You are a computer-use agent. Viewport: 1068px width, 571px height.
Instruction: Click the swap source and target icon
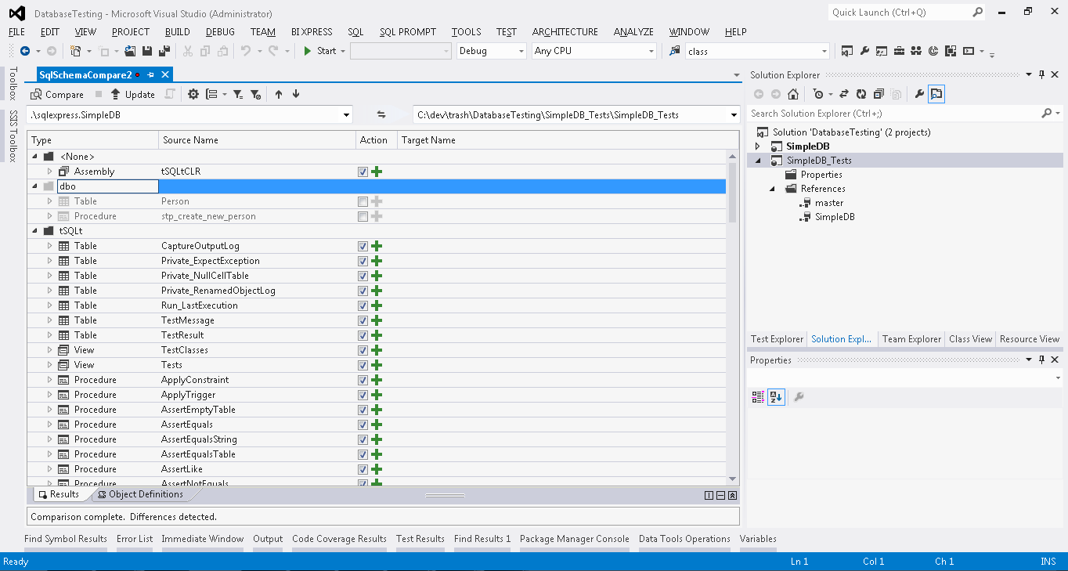pyautogui.click(x=381, y=115)
